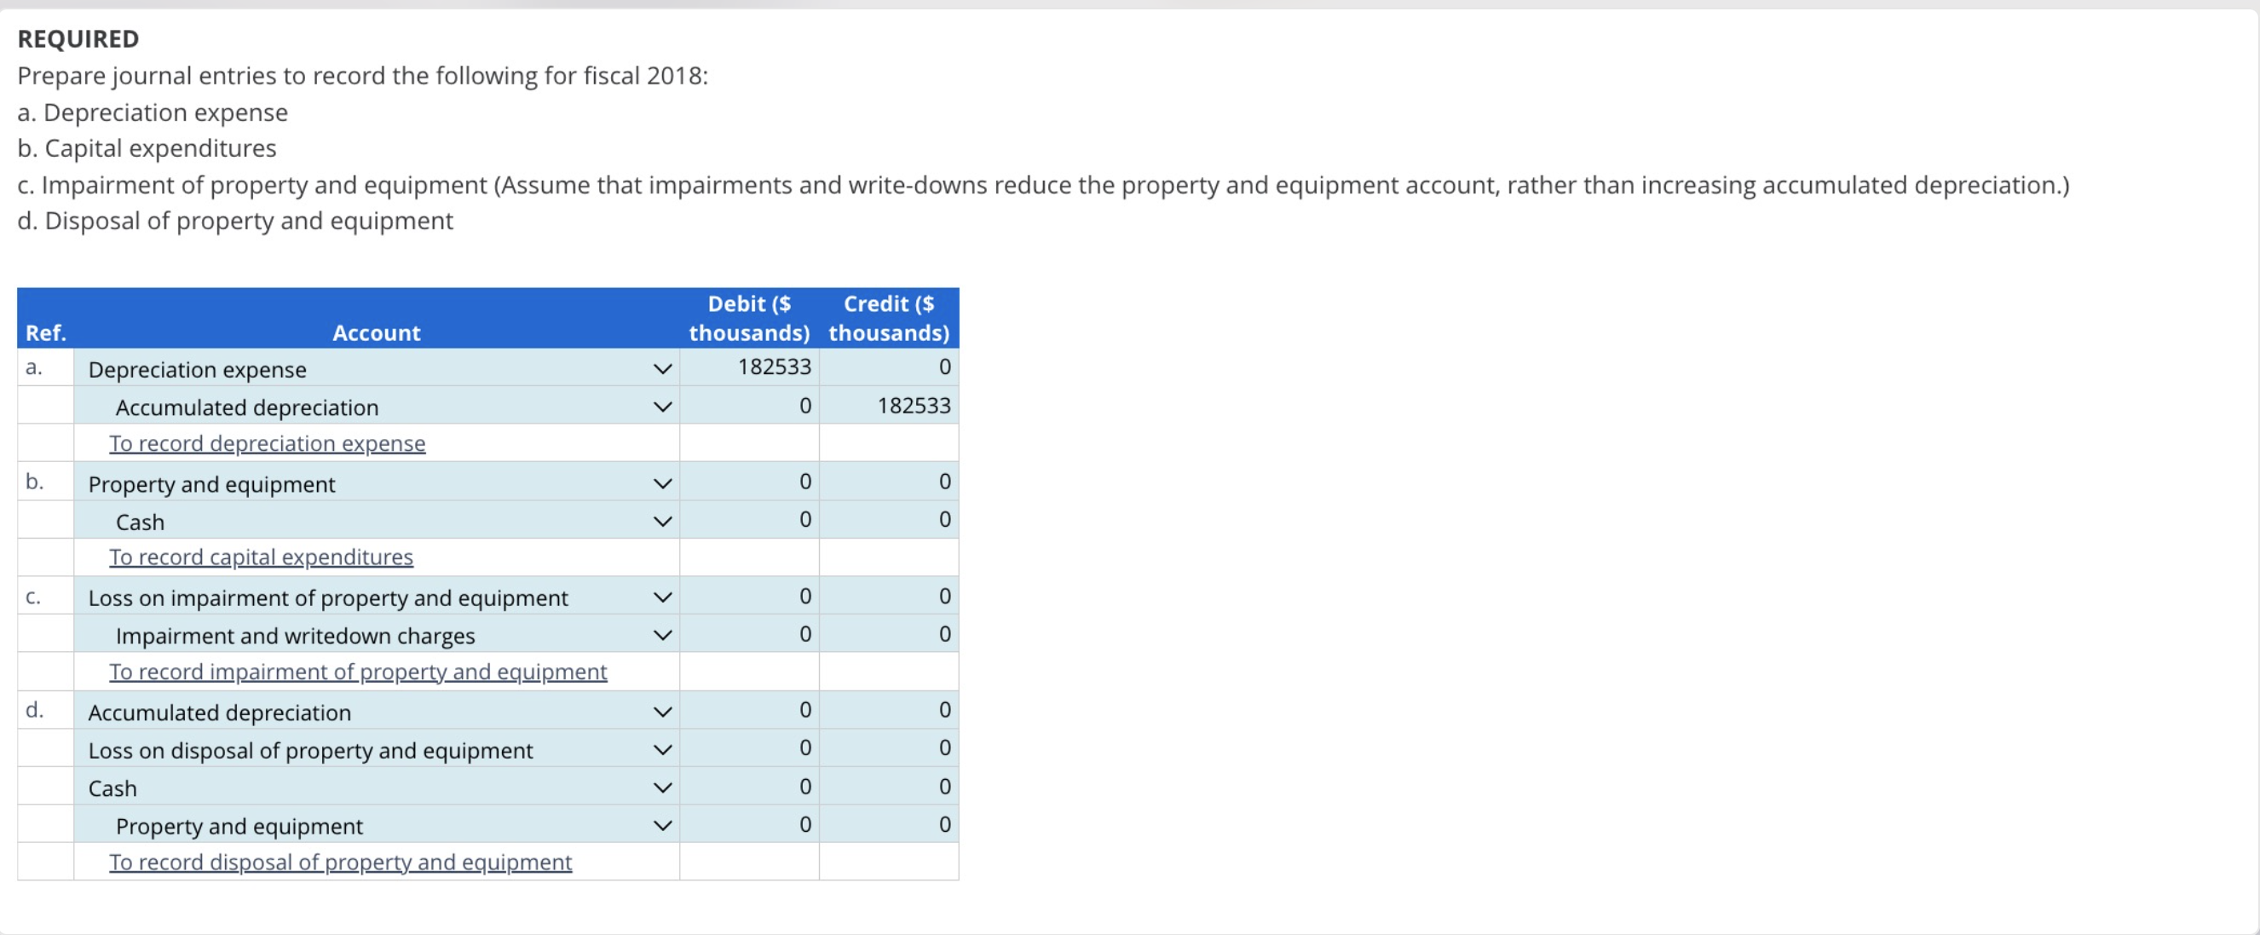Click the To record impairment of property and equipment link
This screenshot has height=935, width=2260.
point(357,671)
